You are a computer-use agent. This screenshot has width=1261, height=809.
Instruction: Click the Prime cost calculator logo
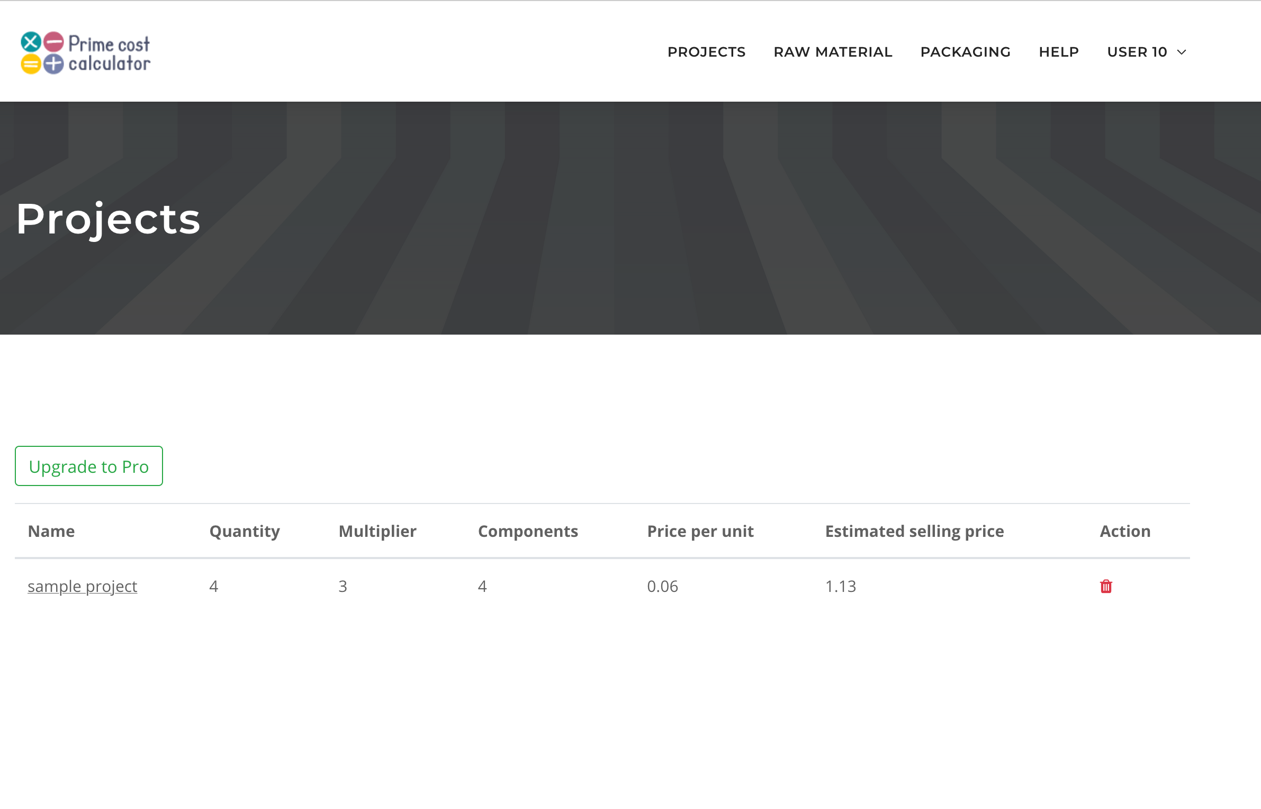click(x=85, y=53)
